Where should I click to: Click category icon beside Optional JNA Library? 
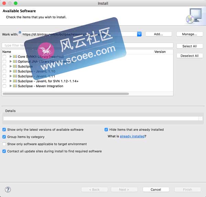pyautogui.click(x=15, y=61)
